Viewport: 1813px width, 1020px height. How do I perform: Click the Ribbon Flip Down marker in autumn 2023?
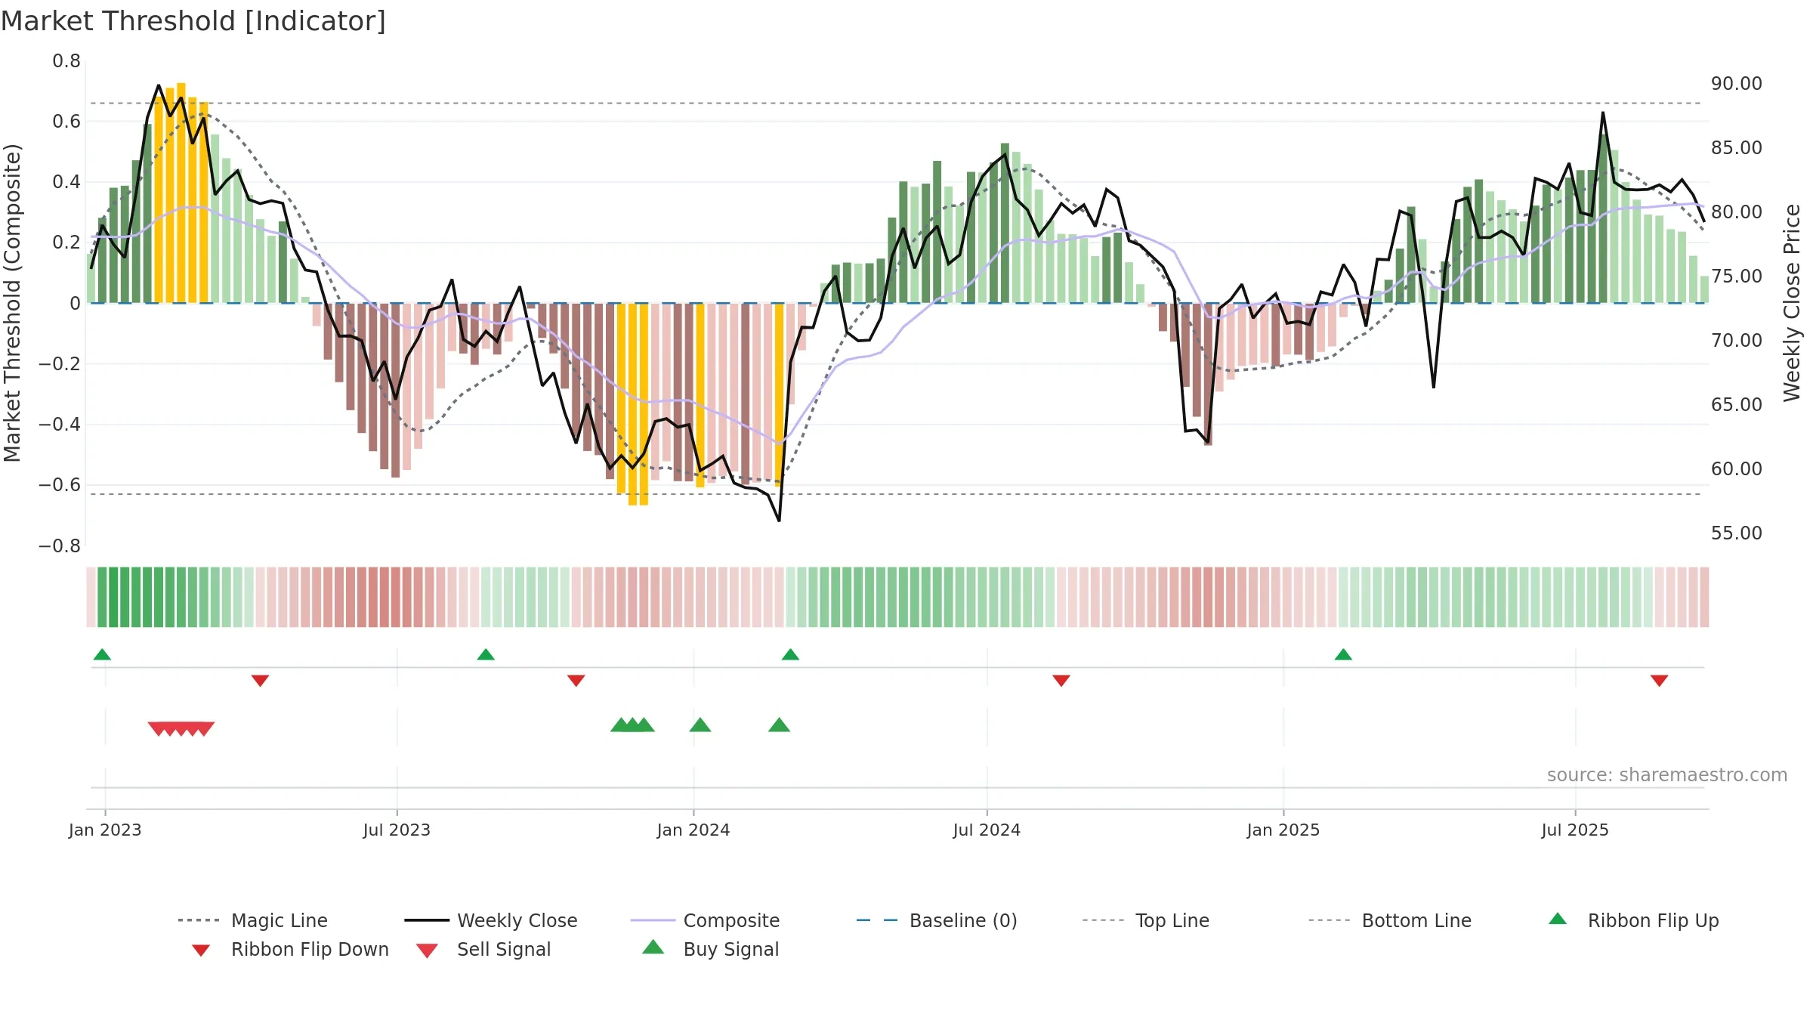[x=576, y=681]
